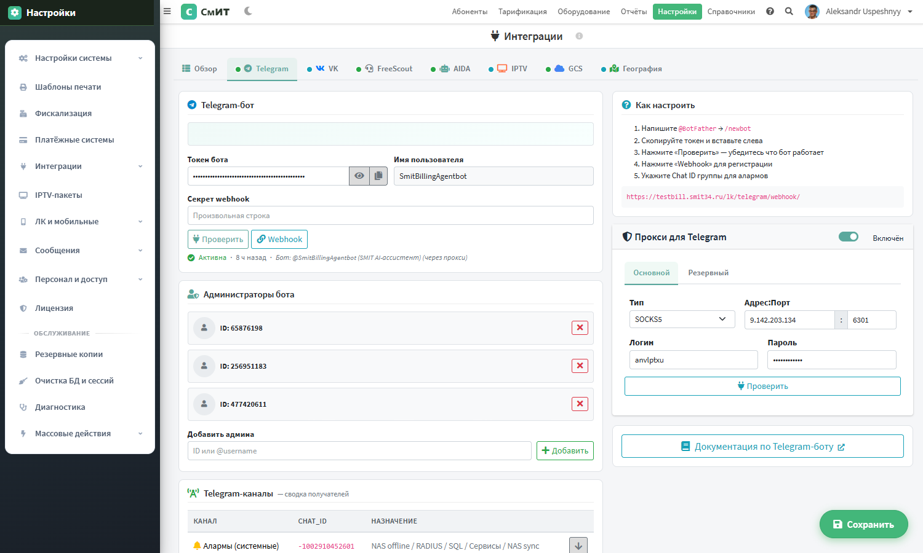This screenshot has width=923, height=553.
Task: Click the webhook URL link
Action: pyautogui.click(x=713, y=197)
